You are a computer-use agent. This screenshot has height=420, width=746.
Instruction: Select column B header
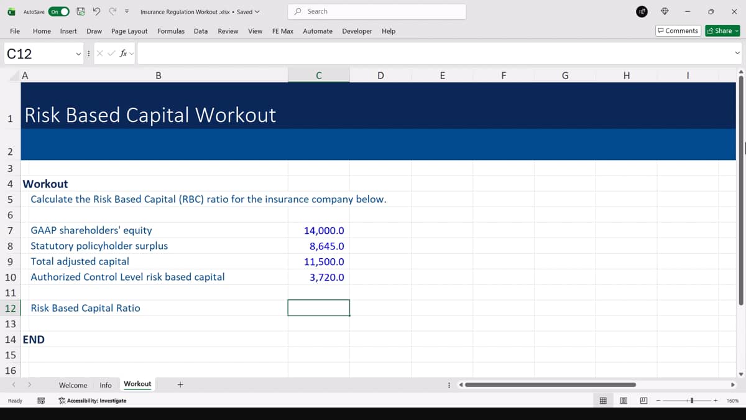pyautogui.click(x=159, y=76)
